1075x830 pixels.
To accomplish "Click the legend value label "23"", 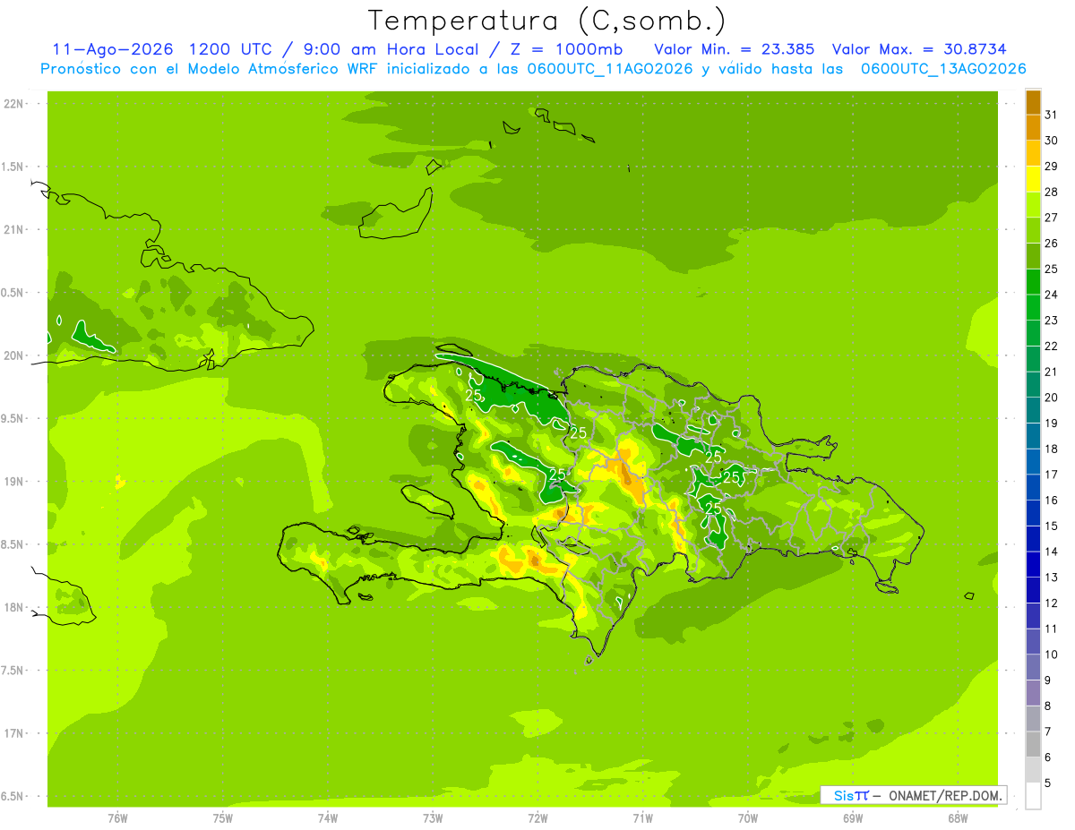I will 1052,321.
